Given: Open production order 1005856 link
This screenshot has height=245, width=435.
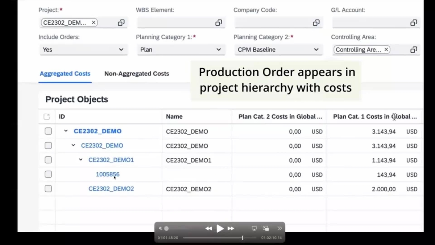Looking at the screenshot, I should [107, 174].
